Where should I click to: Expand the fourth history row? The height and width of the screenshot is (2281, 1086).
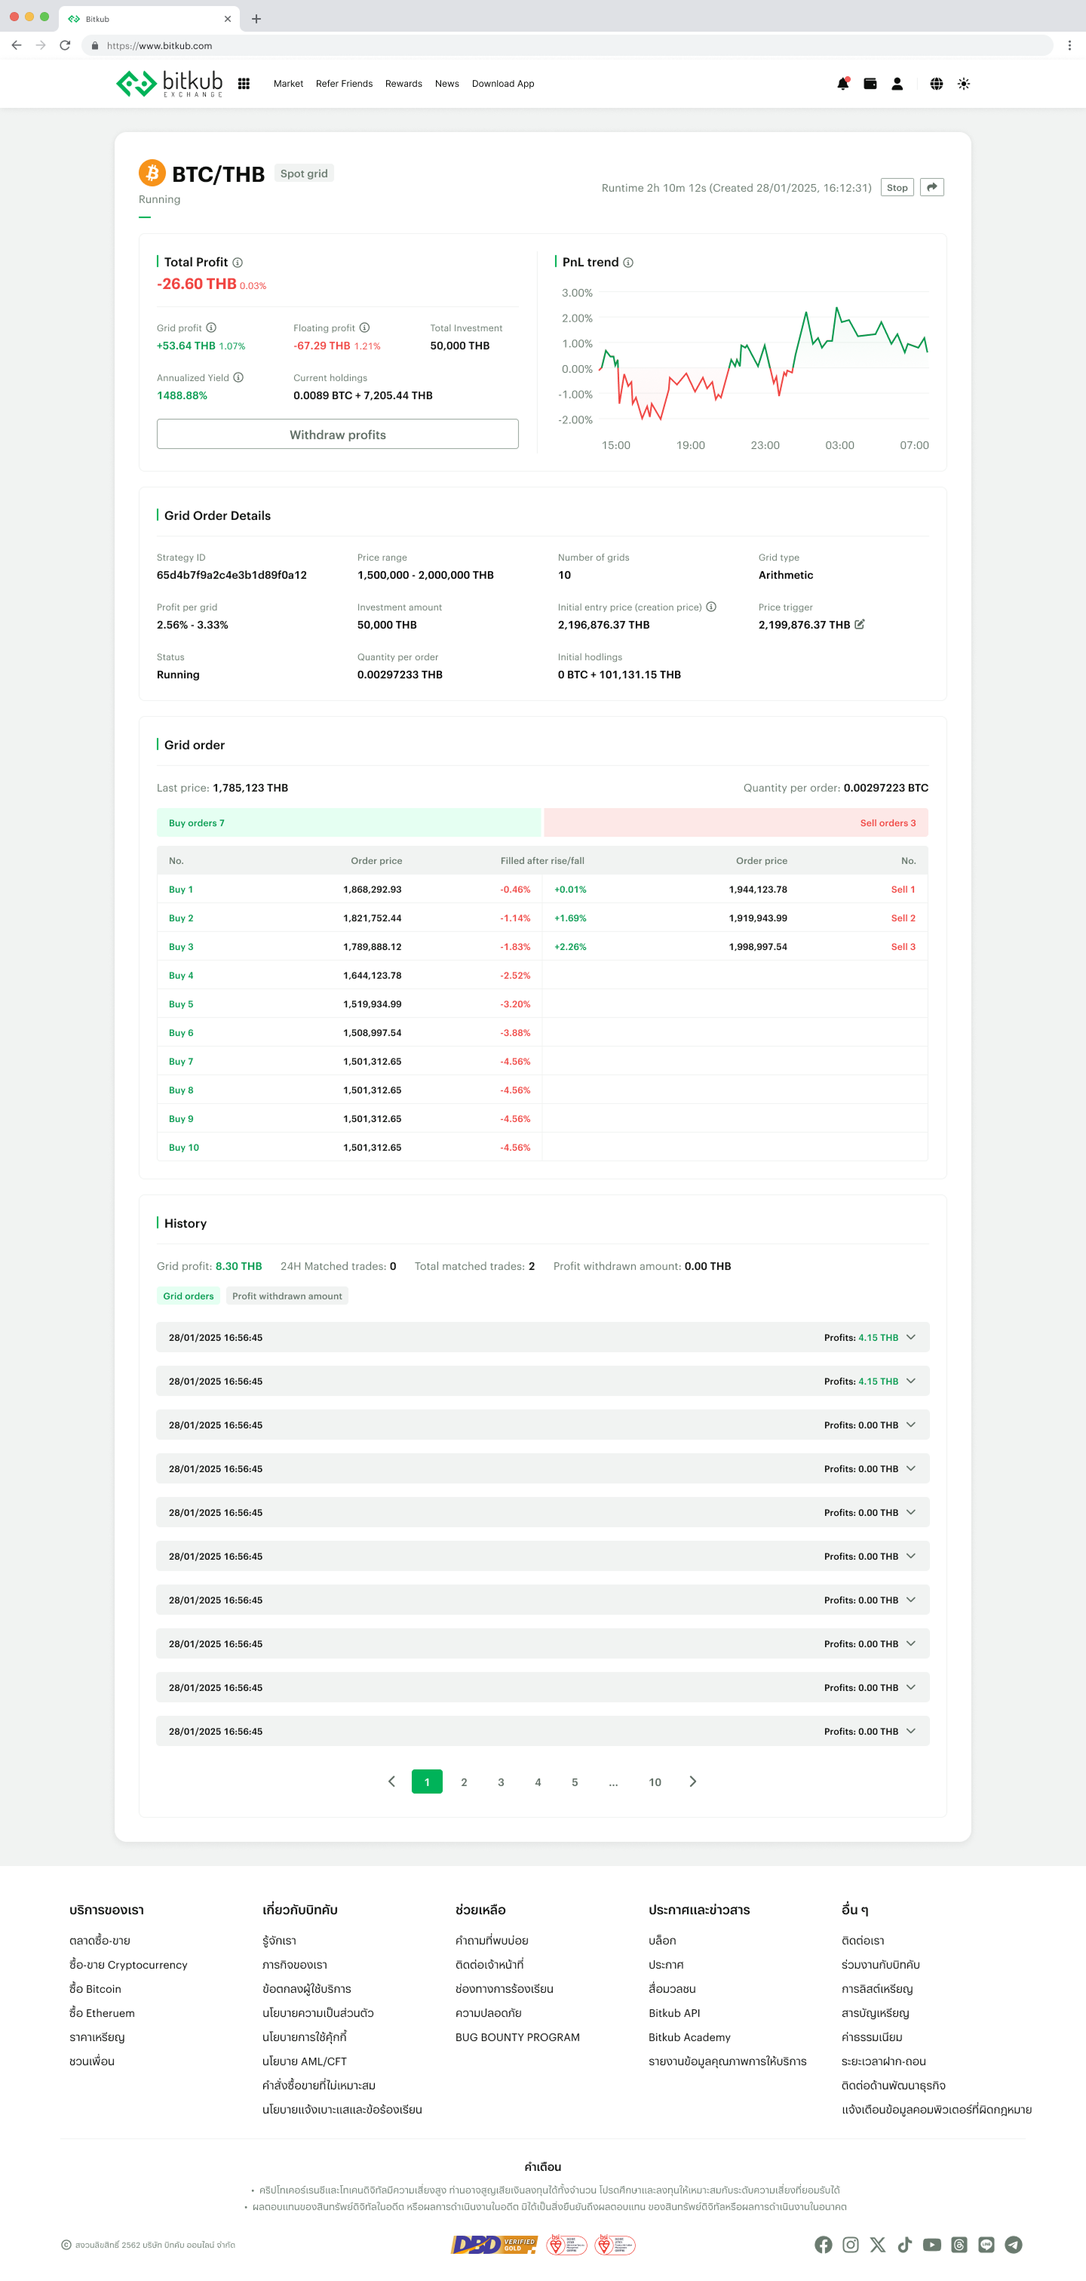click(x=542, y=1468)
